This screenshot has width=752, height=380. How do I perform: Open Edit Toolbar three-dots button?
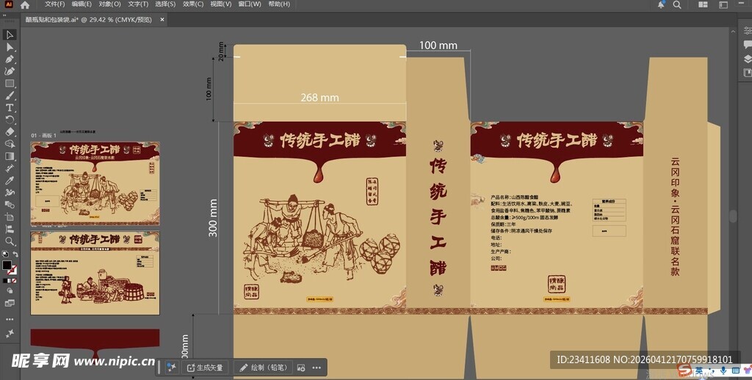[10, 319]
